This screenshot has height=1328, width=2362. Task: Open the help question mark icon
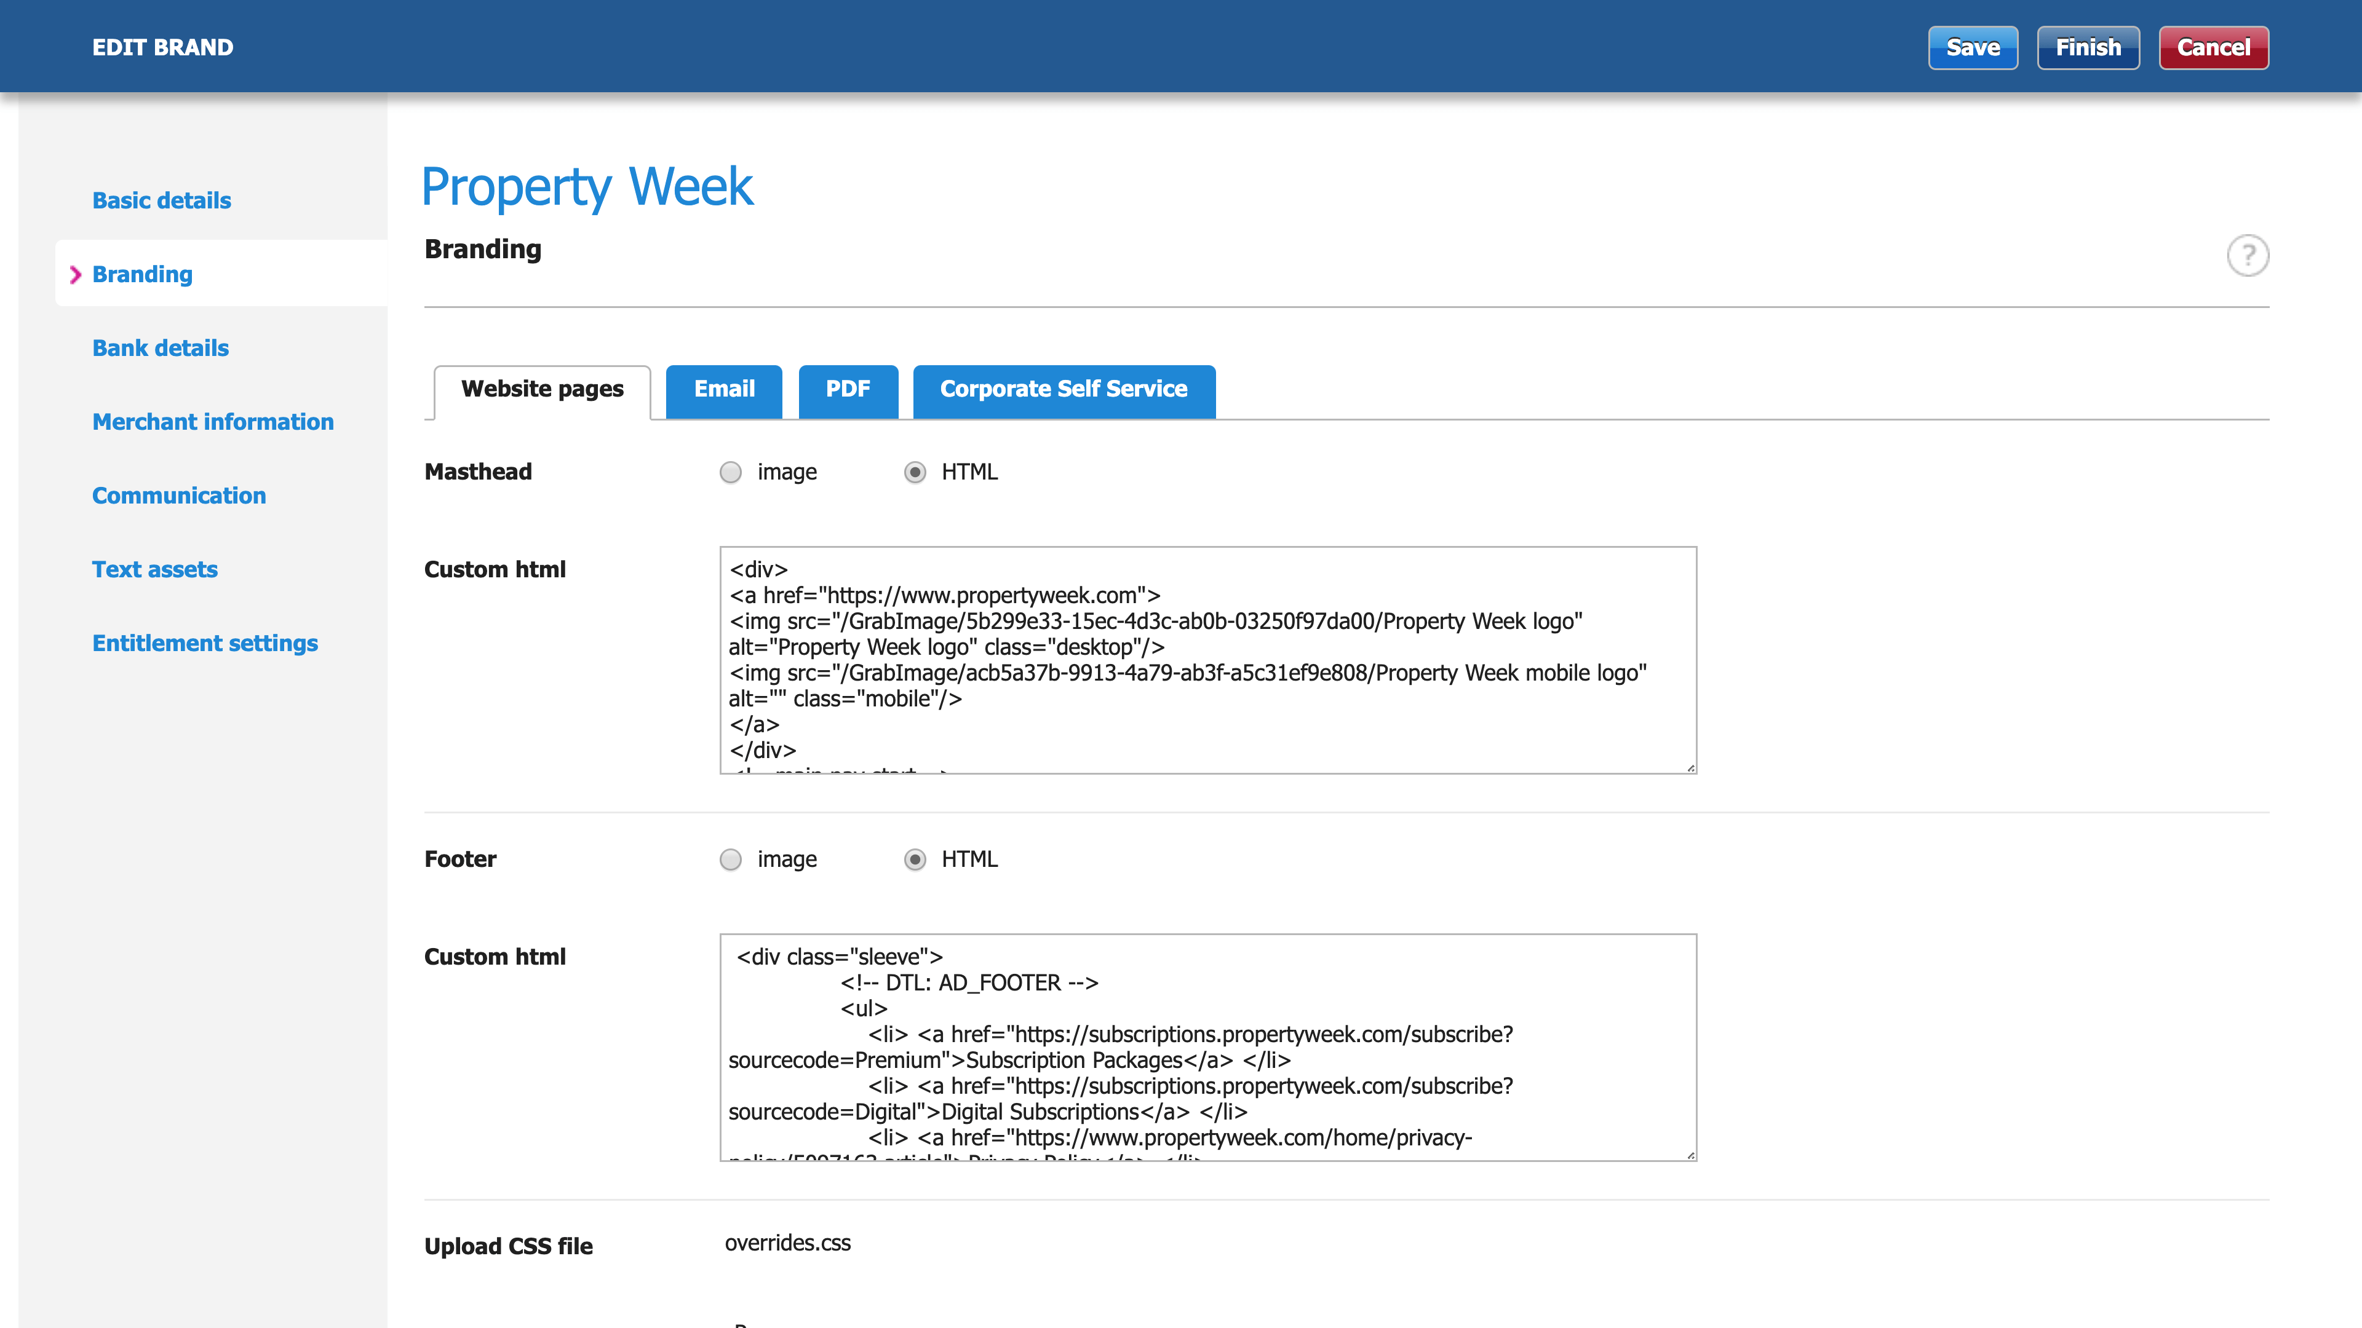[2248, 255]
